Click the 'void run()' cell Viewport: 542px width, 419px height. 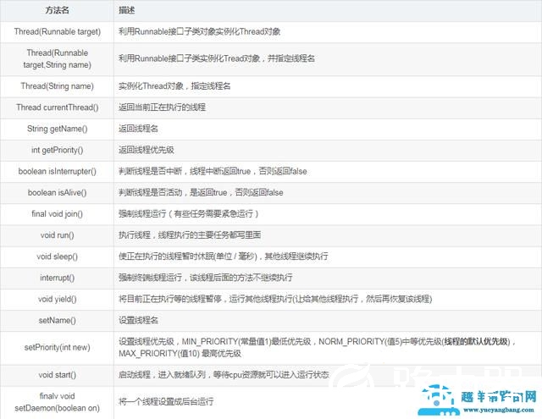tap(57, 235)
